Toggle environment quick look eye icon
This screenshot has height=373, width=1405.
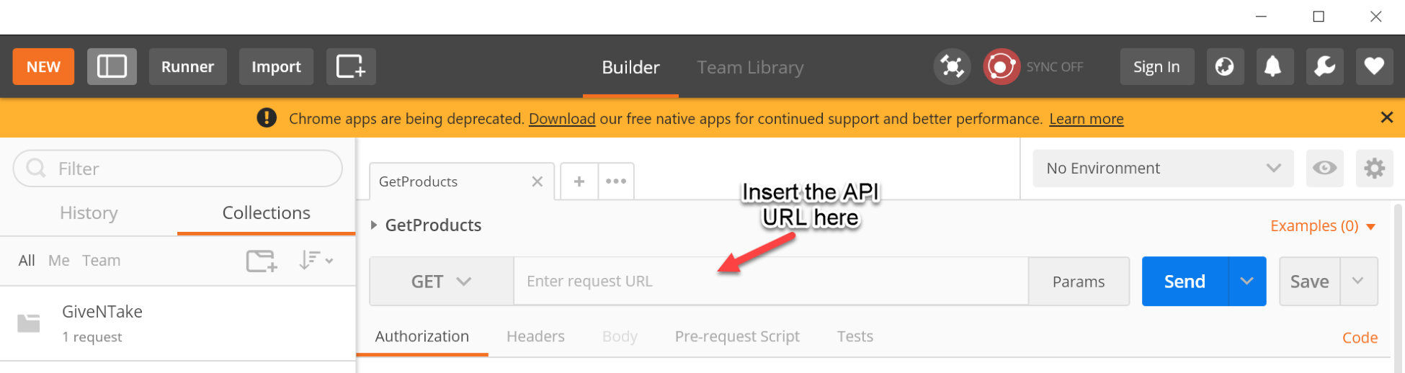(x=1324, y=168)
